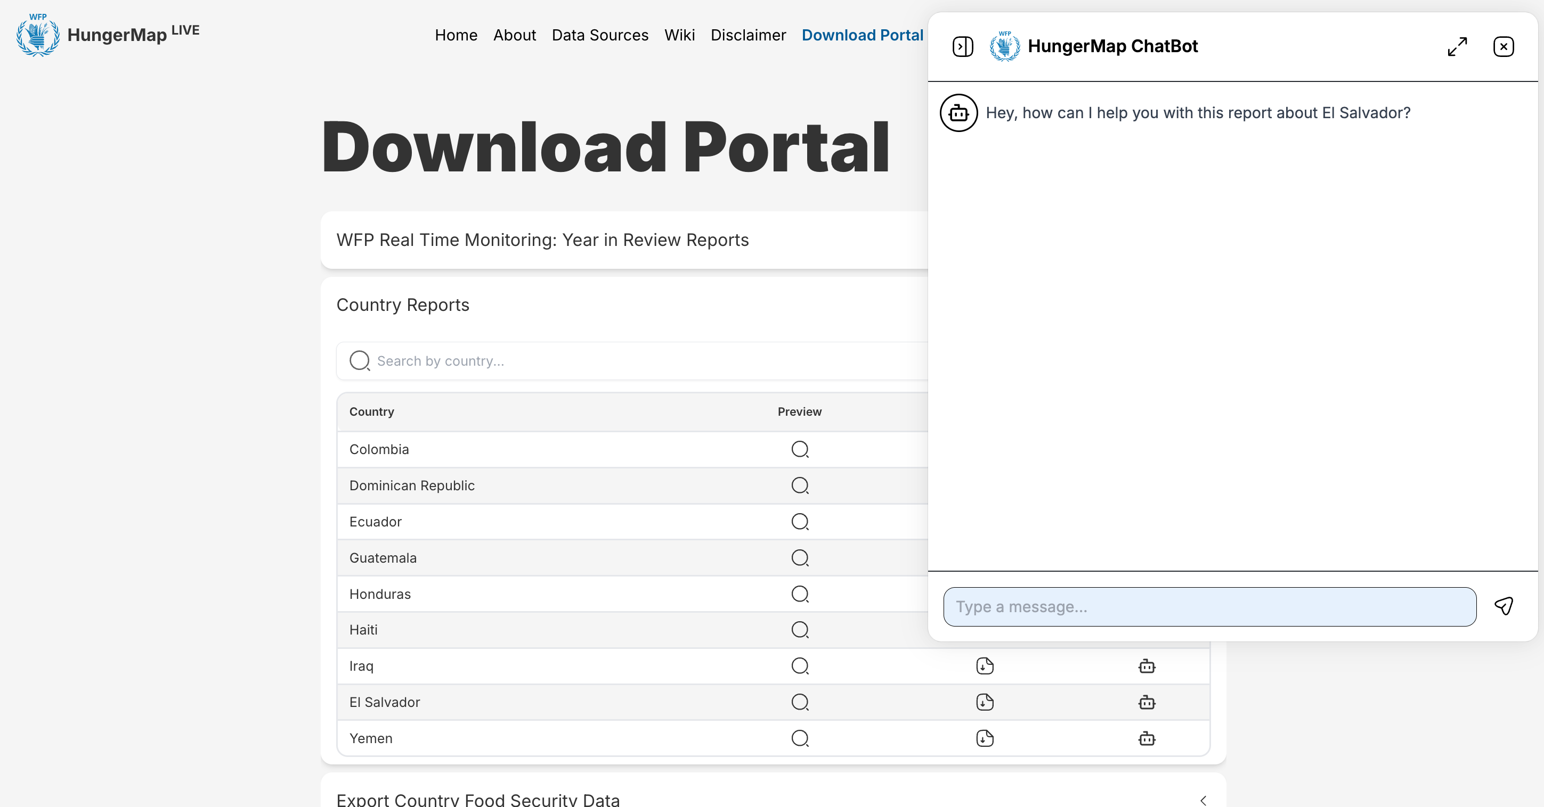Click the HungerMap LIVE WFP logo
Viewport: 1544px width, 807px height.
(38, 35)
